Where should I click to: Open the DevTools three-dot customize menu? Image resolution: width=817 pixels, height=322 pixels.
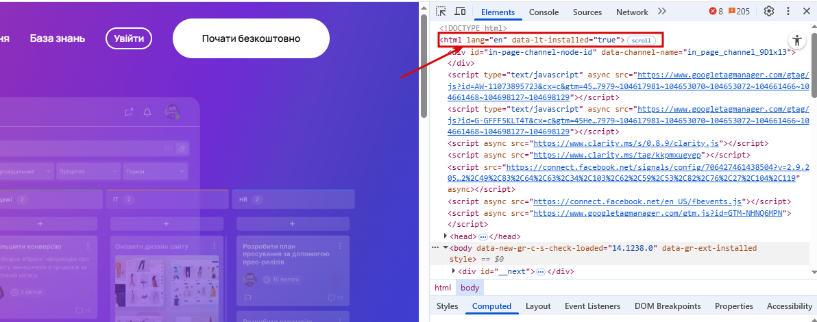click(x=788, y=11)
